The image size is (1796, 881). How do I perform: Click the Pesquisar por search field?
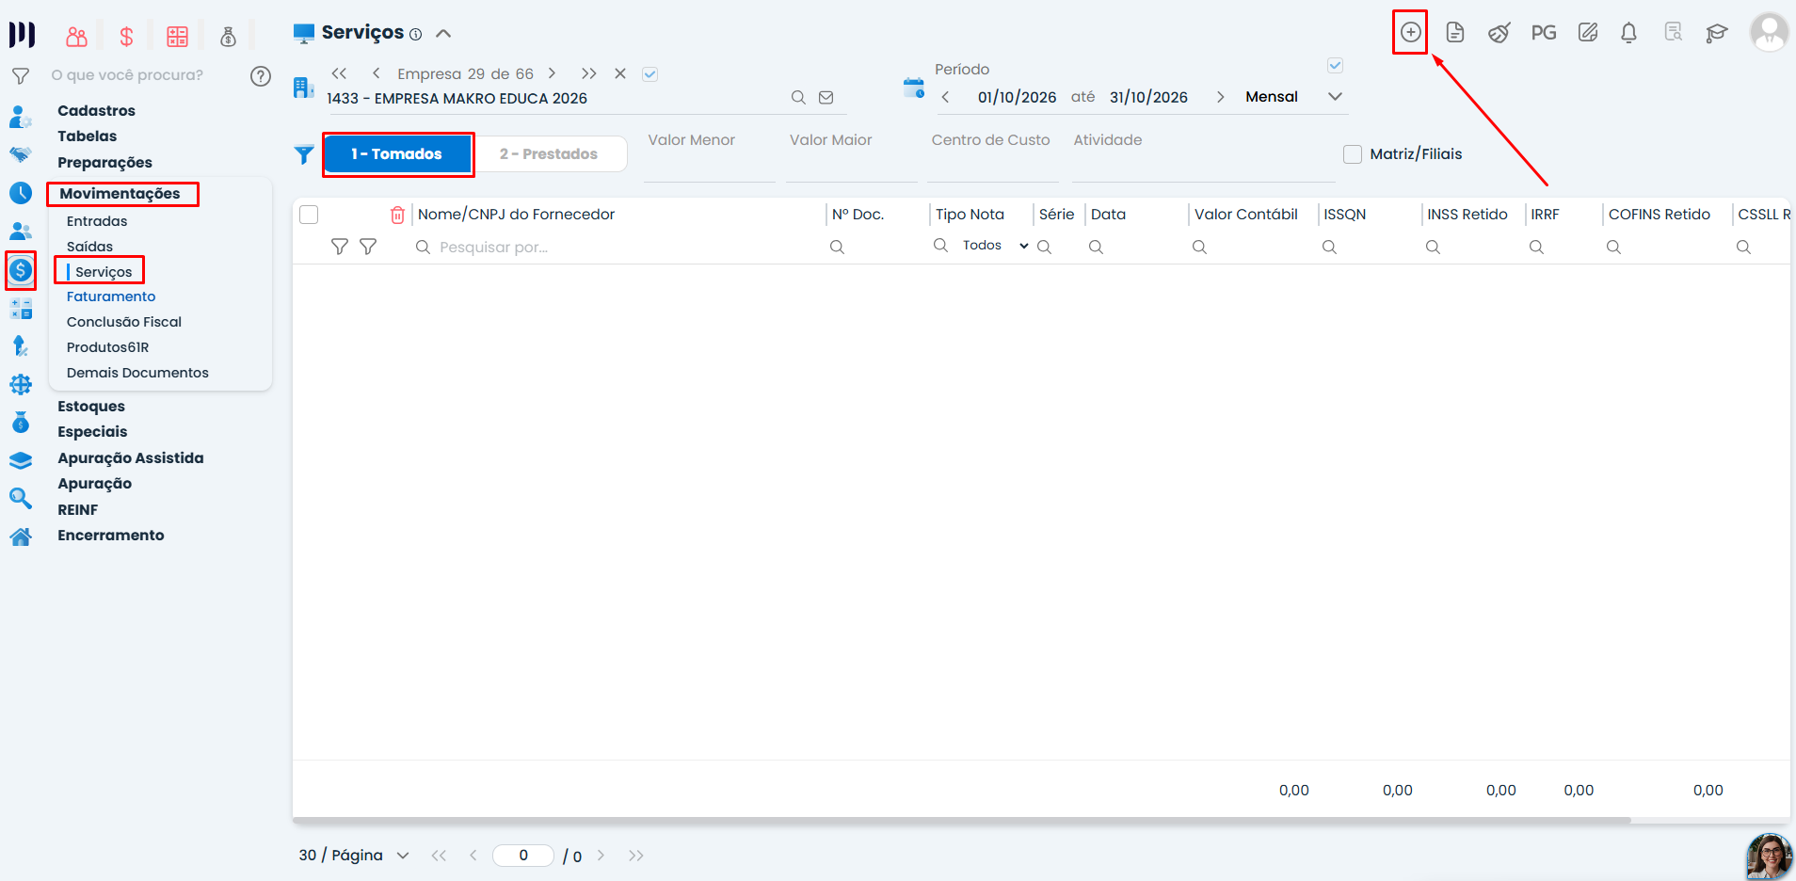pos(617,247)
